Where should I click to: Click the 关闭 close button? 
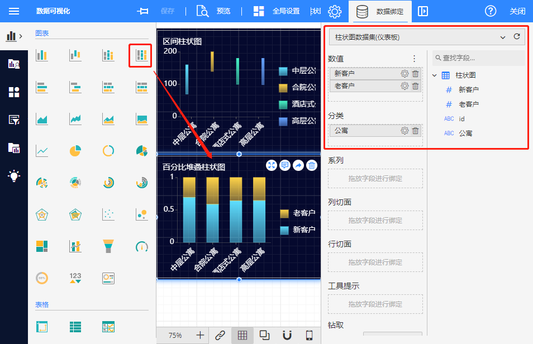click(517, 11)
